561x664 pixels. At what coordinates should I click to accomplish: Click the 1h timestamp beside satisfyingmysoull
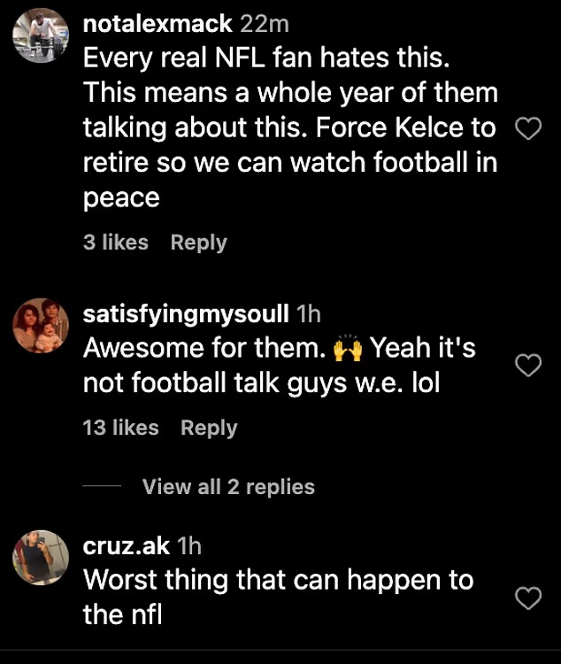click(309, 314)
